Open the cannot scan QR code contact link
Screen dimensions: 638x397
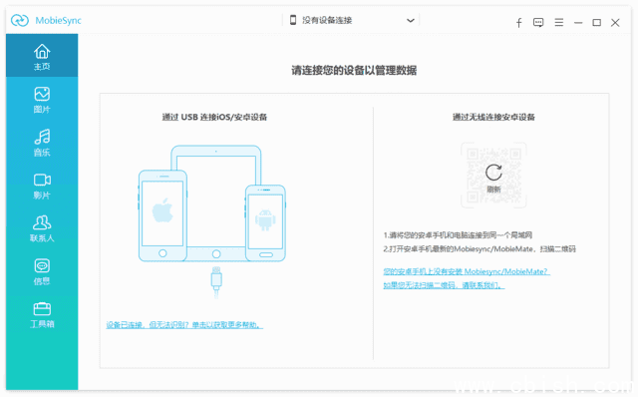[444, 285]
